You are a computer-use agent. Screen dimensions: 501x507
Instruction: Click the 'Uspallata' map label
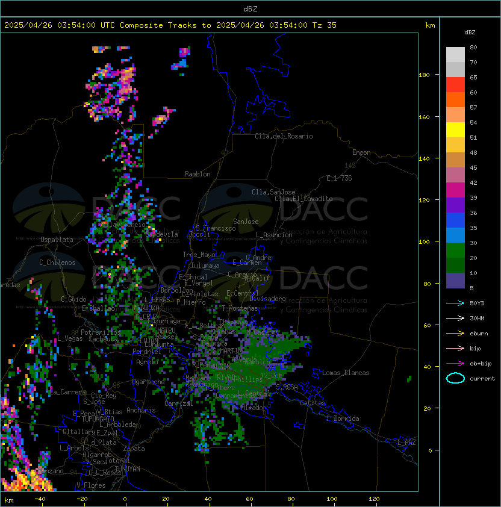pos(57,240)
